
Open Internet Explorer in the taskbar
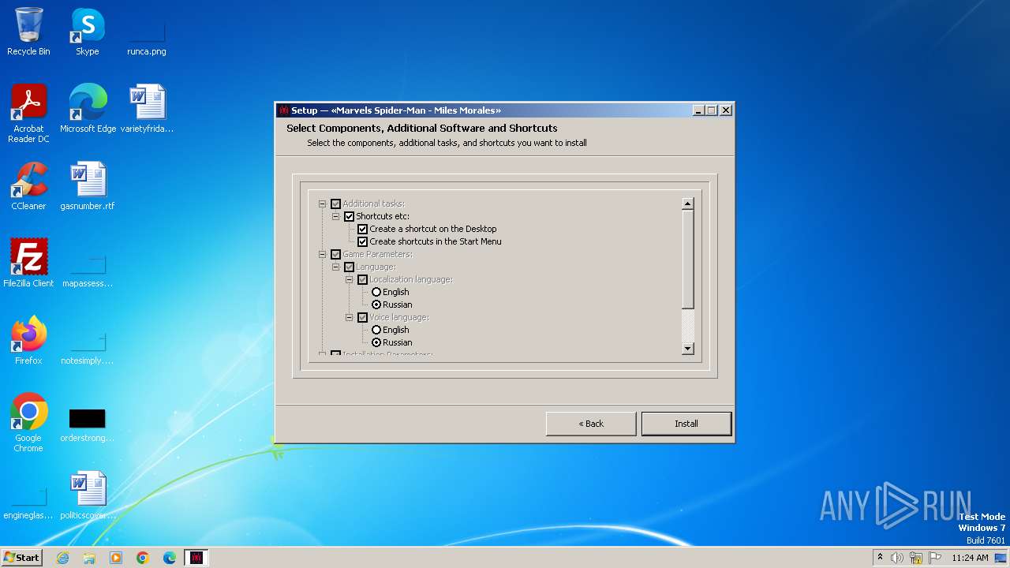point(62,558)
